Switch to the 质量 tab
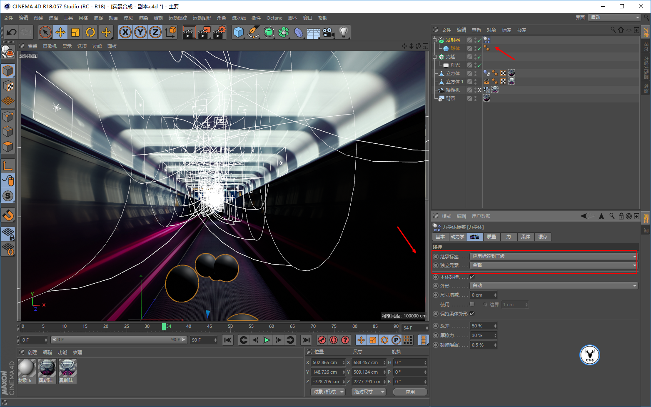The image size is (651, 407). [491, 237]
